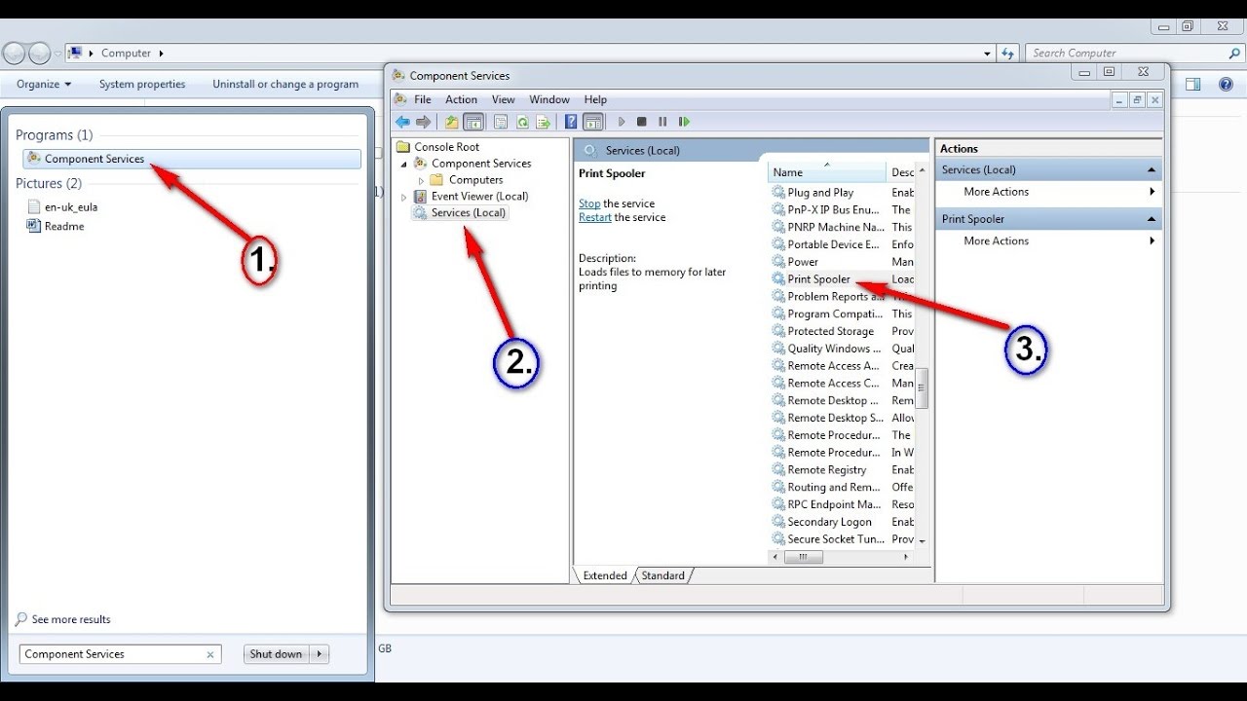Click the Explorer window Forward button
The height and width of the screenshot is (701, 1247).
[x=41, y=53]
